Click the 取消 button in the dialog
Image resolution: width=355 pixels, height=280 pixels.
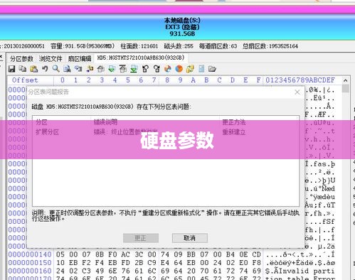click(x=190, y=238)
